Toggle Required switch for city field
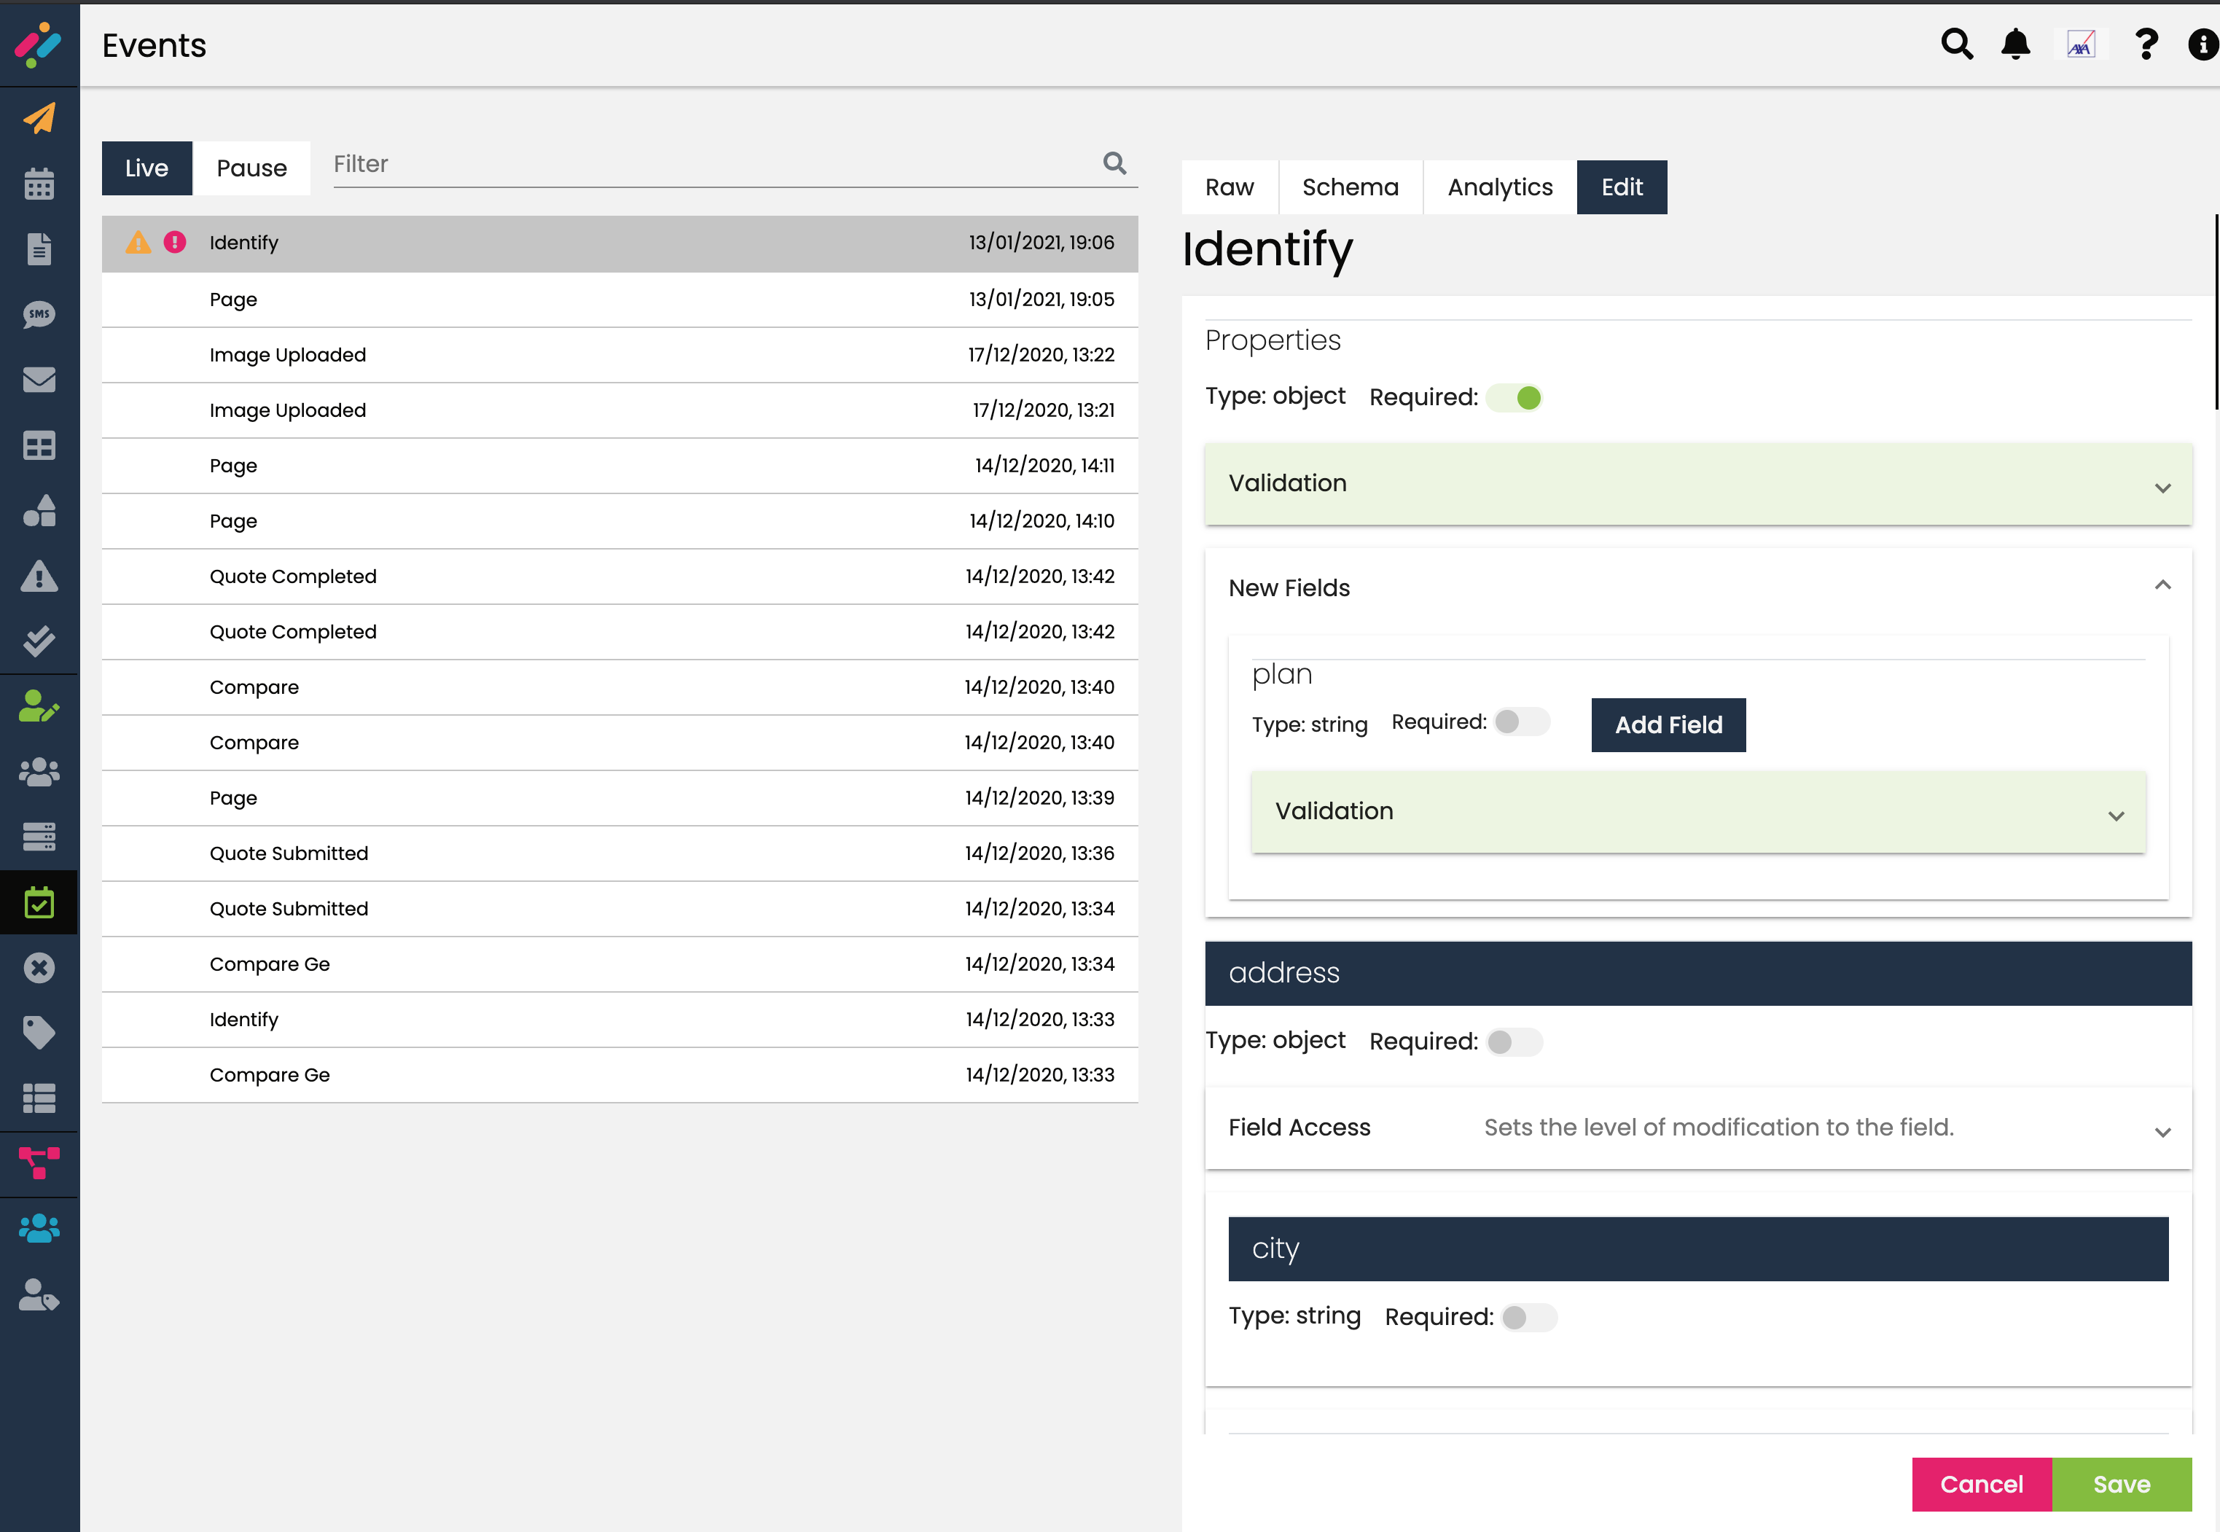The width and height of the screenshot is (2220, 1532). point(1528,1317)
